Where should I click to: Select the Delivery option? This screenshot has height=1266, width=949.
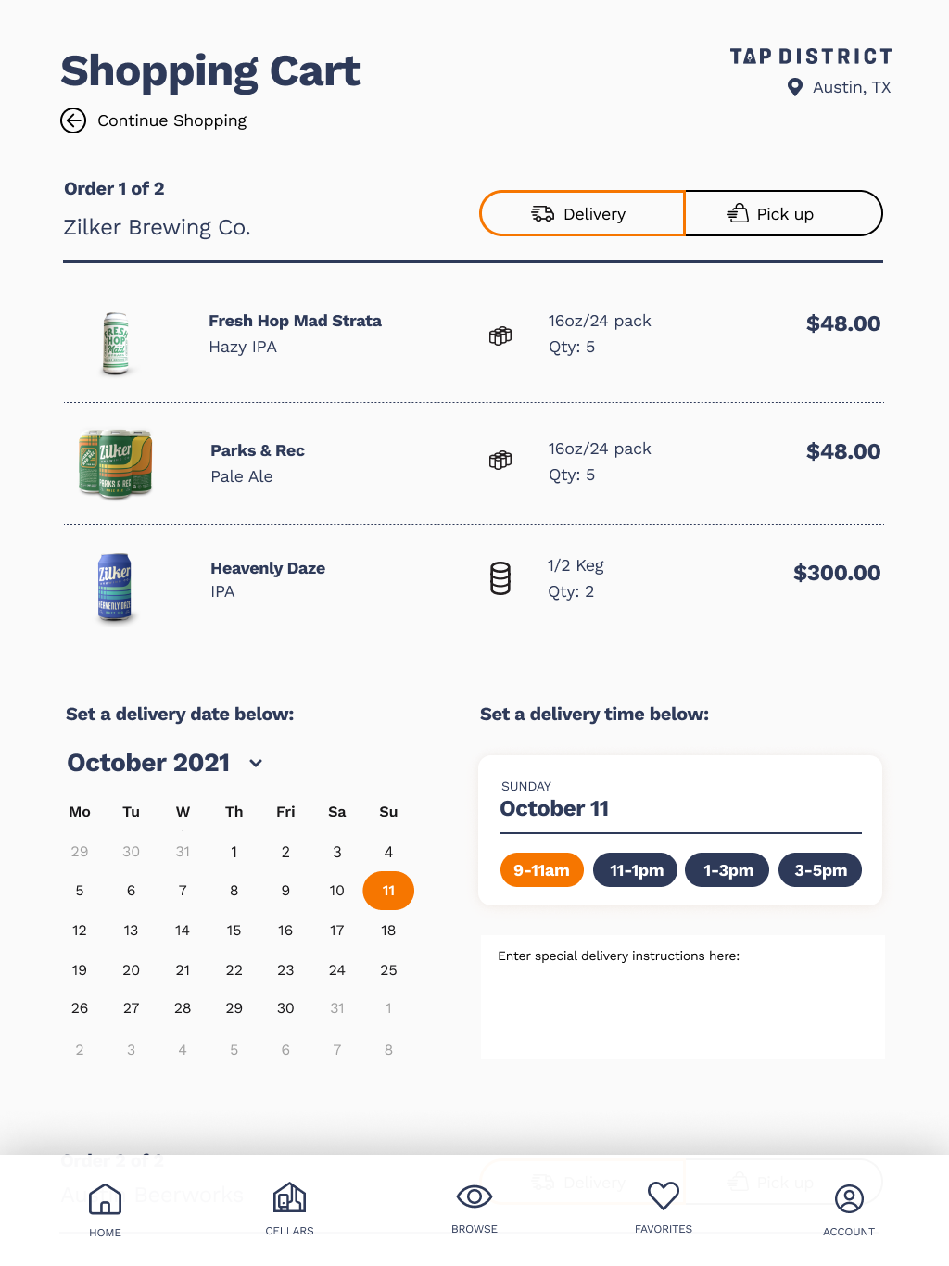click(582, 214)
